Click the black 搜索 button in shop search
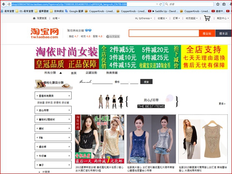232x174 pixels. point(146,82)
